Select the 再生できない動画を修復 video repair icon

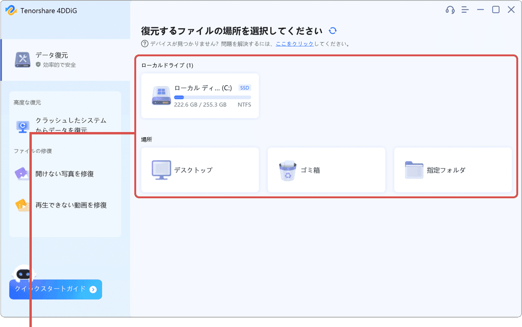click(x=21, y=205)
